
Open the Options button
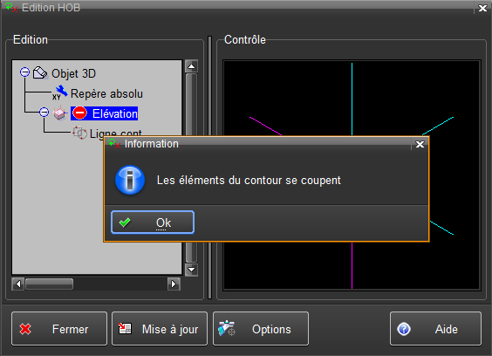261,329
